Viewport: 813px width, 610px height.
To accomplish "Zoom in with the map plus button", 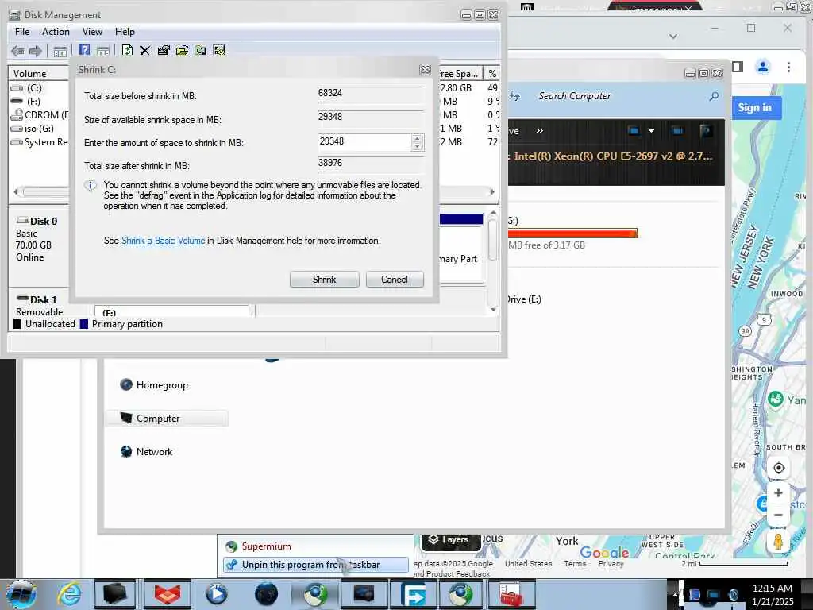I will coord(778,492).
